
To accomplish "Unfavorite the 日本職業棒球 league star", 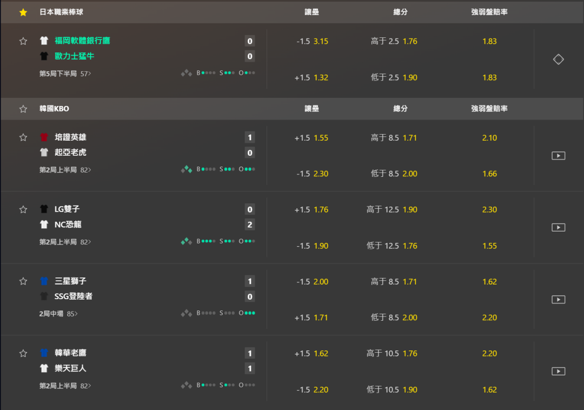I will tap(23, 12).
